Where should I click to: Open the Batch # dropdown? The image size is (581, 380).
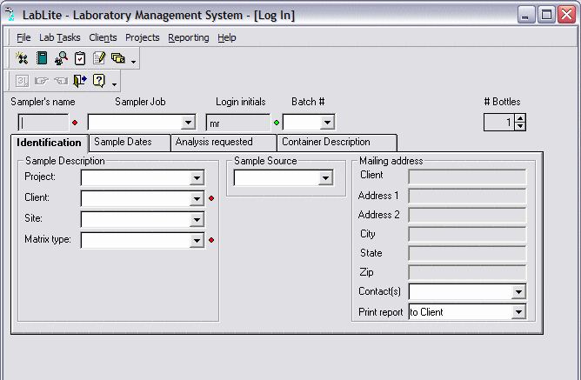[327, 123]
